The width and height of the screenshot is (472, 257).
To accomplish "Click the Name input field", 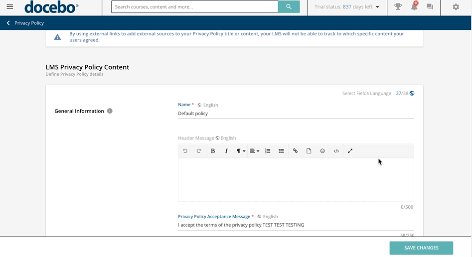I will (x=296, y=114).
